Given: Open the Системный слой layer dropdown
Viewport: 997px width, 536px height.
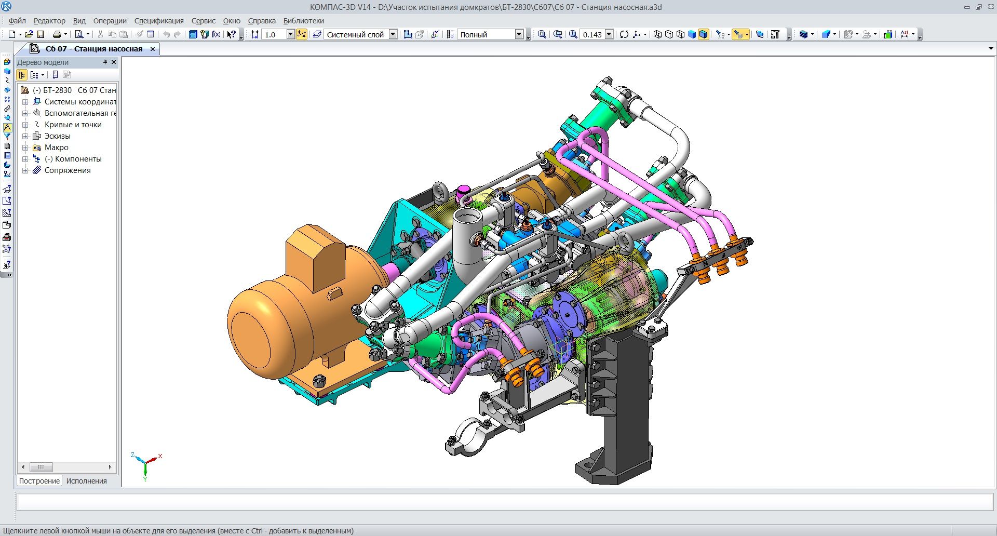Looking at the screenshot, I should coord(393,34).
